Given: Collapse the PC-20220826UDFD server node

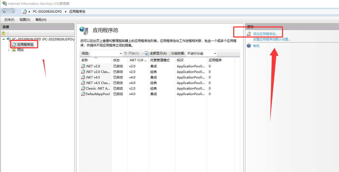Looking at the screenshot, I should click(x=3, y=39).
